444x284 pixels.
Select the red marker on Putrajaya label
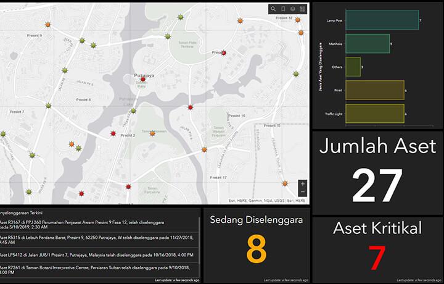click(x=143, y=80)
